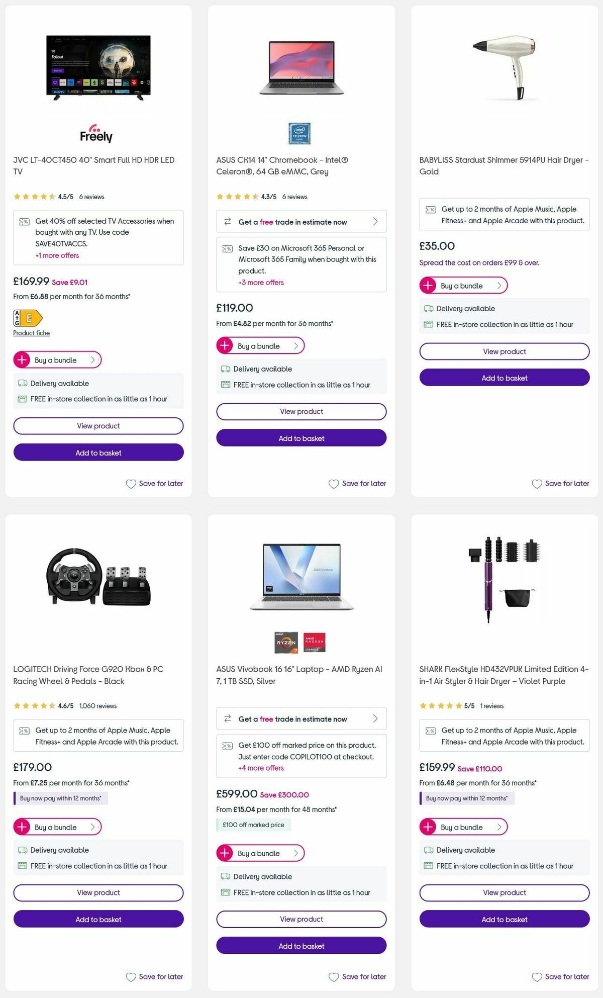Open Product fiche for JVC TV
Viewport: 603px width, 998px height.
(31, 333)
